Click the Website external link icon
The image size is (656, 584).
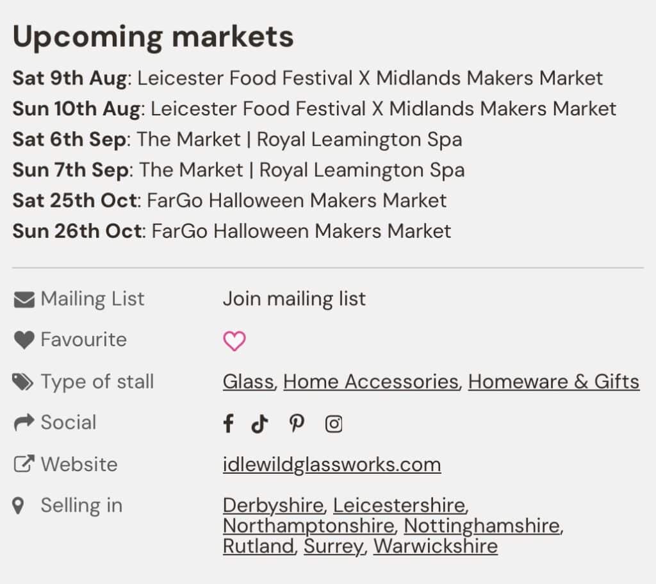pos(24,465)
